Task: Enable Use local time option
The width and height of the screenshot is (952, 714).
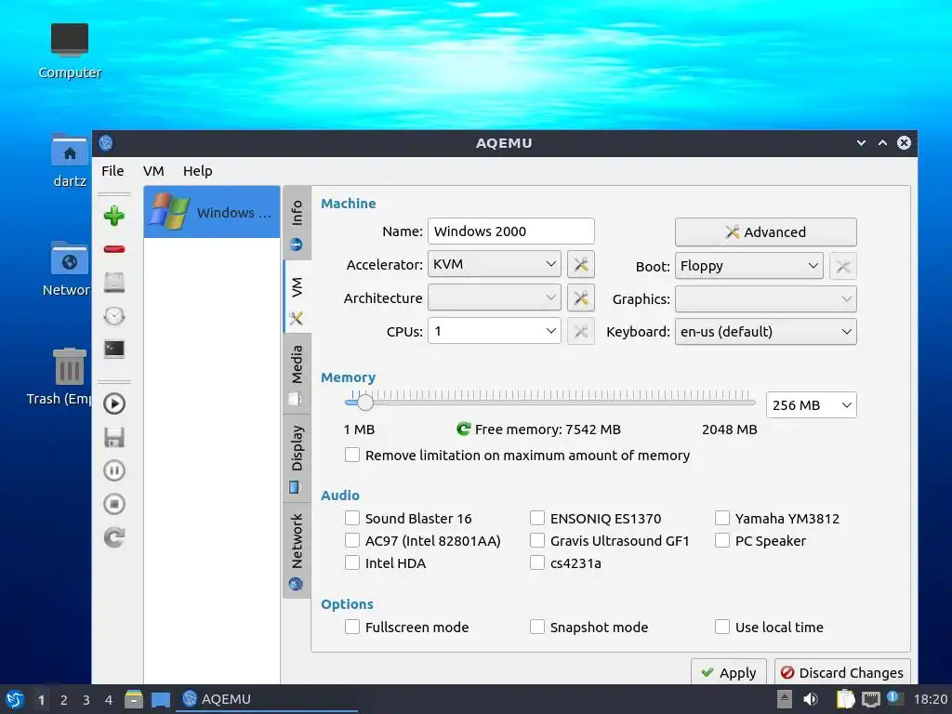Action: click(722, 627)
